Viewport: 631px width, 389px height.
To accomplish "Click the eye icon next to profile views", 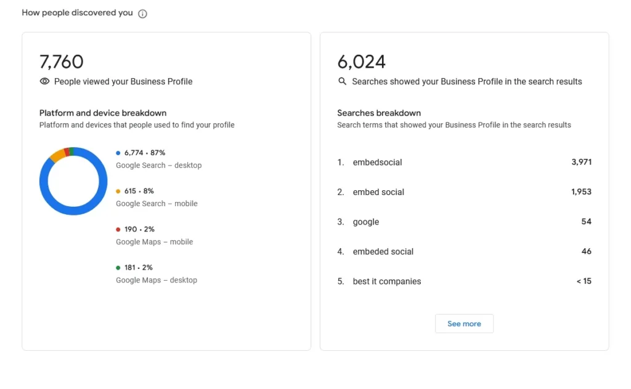I will (x=44, y=81).
